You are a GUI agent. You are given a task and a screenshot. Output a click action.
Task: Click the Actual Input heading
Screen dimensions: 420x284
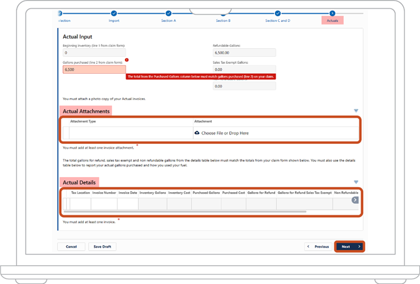pos(77,37)
